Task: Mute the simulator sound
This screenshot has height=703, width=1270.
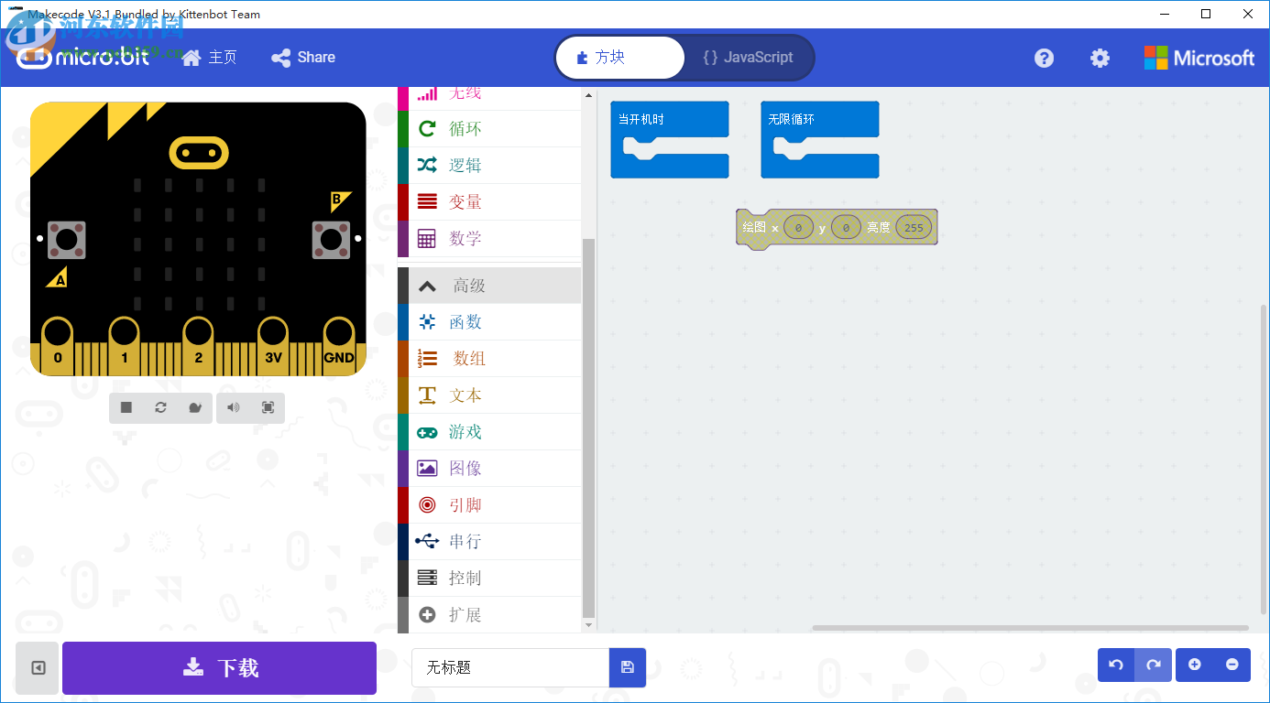Action: (x=231, y=407)
